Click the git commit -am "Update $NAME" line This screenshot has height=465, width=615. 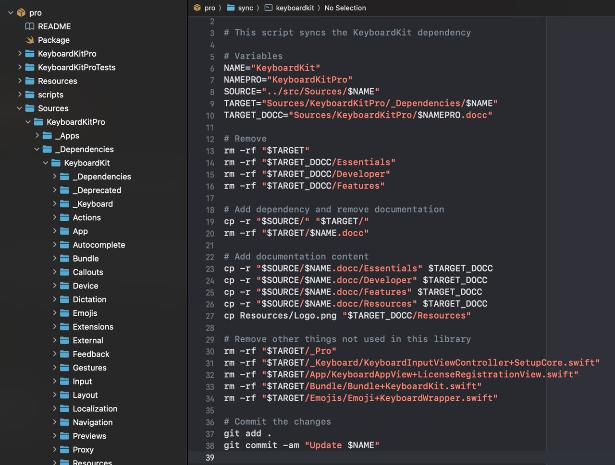point(301,445)
